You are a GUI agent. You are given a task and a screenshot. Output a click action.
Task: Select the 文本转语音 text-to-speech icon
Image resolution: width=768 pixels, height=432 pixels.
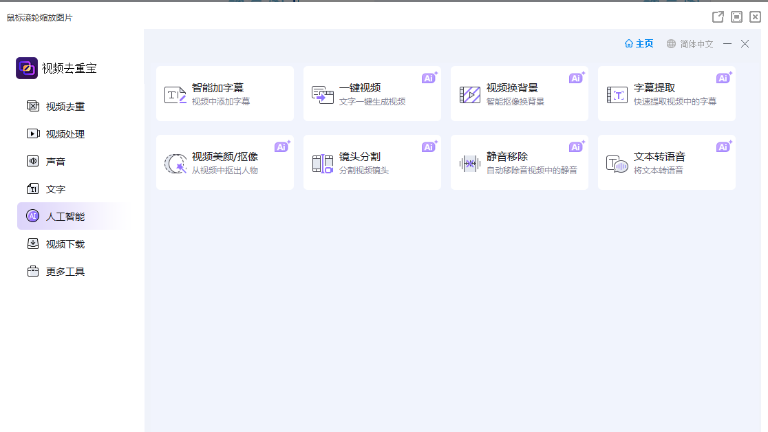[x=617, y=164]
